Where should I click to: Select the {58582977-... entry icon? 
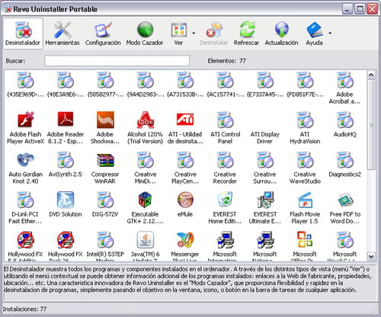pos(105,80)
